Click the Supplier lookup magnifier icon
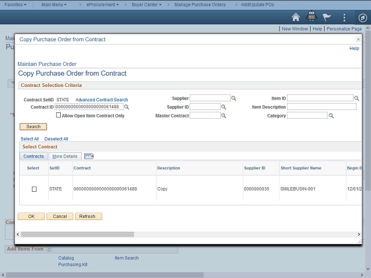The image size is (371, 278). (x=234, y=98)
